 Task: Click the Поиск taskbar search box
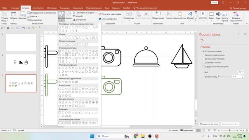tap(113, 136)
